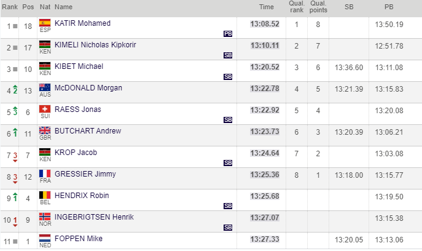
Task: Click the SB badge in Kimeli's row
Action: 228,55
